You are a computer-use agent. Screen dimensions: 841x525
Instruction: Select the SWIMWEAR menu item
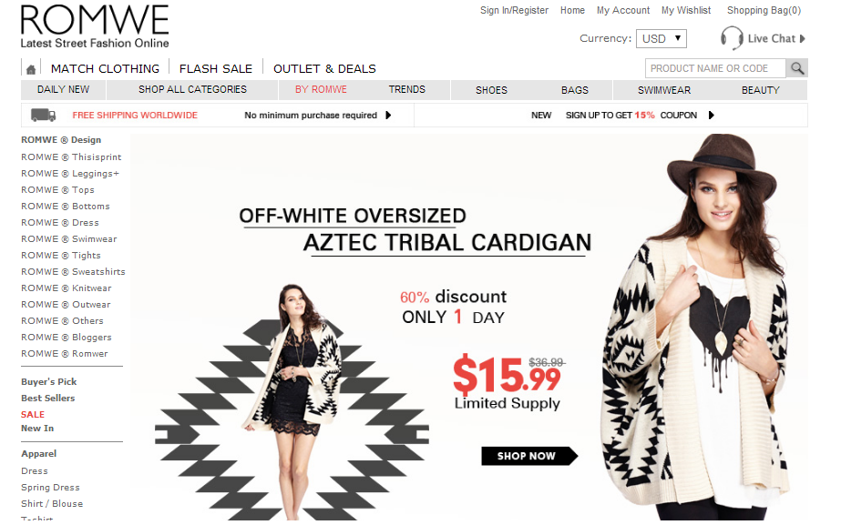pos(664,90)
